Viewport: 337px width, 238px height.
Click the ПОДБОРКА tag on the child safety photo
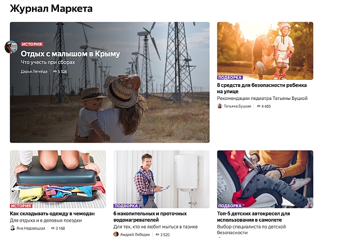(x=230, y=77)
